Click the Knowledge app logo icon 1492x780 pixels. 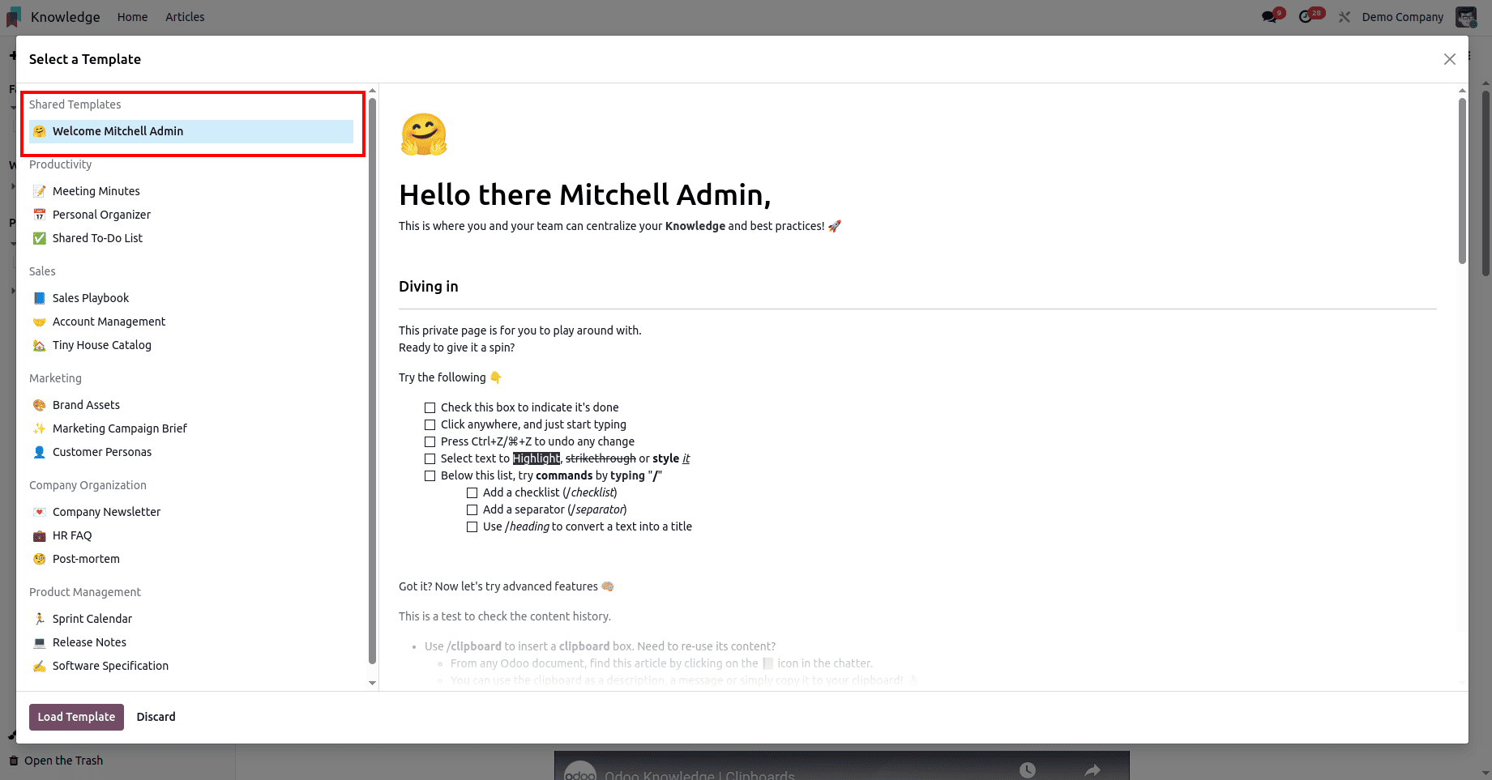14,17
